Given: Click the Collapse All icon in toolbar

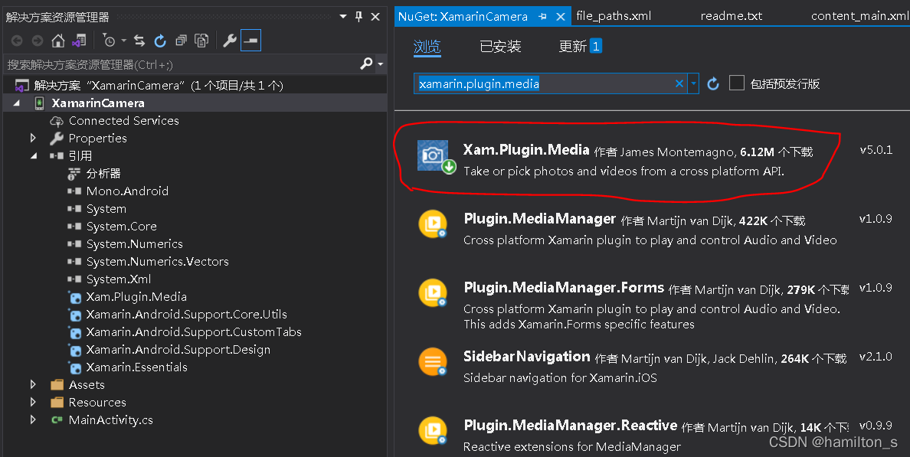Looking at the screenshot, I should 181,41.
